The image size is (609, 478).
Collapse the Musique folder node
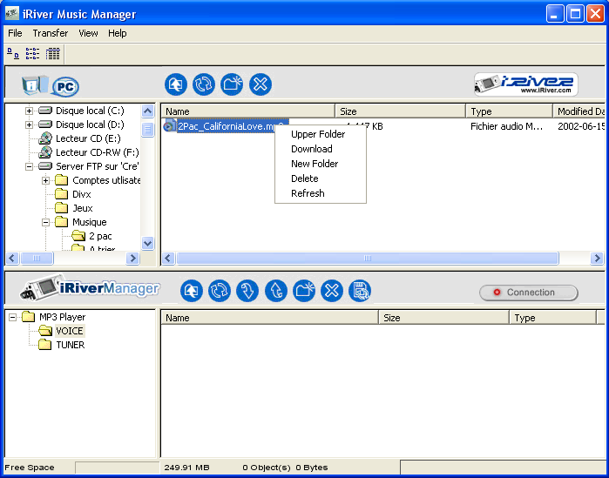click(x=46, y=223)
